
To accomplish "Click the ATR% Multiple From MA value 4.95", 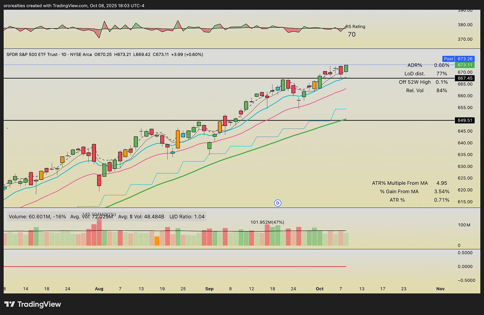I will click(x=442, y=183).
